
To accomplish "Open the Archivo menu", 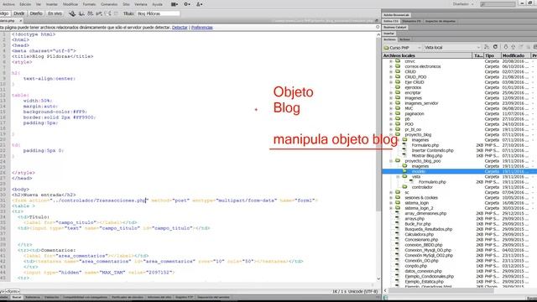I will click(8, 4).
